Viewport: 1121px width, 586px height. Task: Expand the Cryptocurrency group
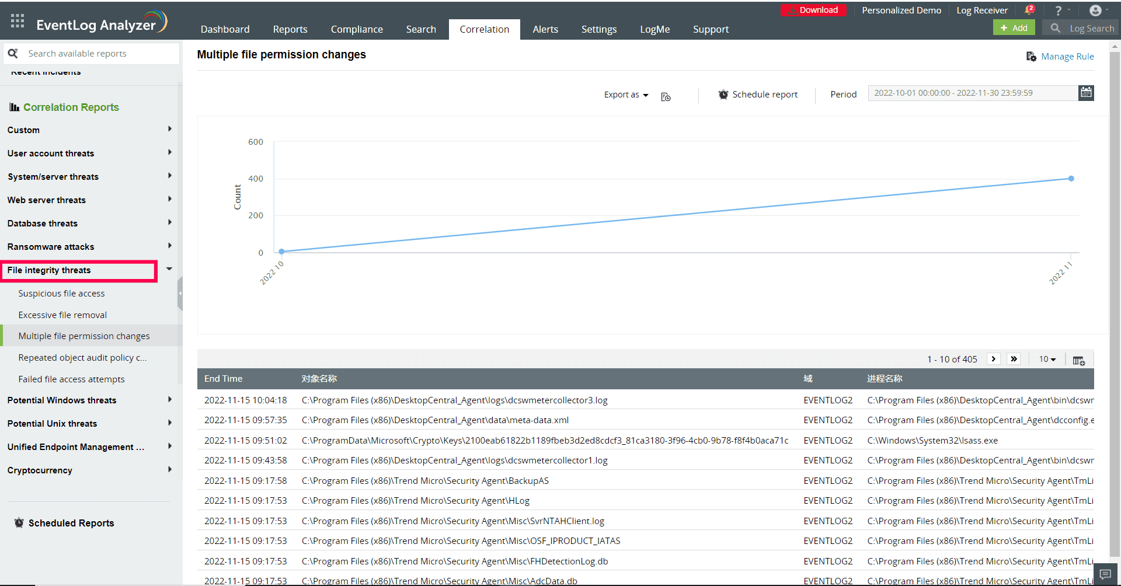pyautogui.click(x=169, y=469)
